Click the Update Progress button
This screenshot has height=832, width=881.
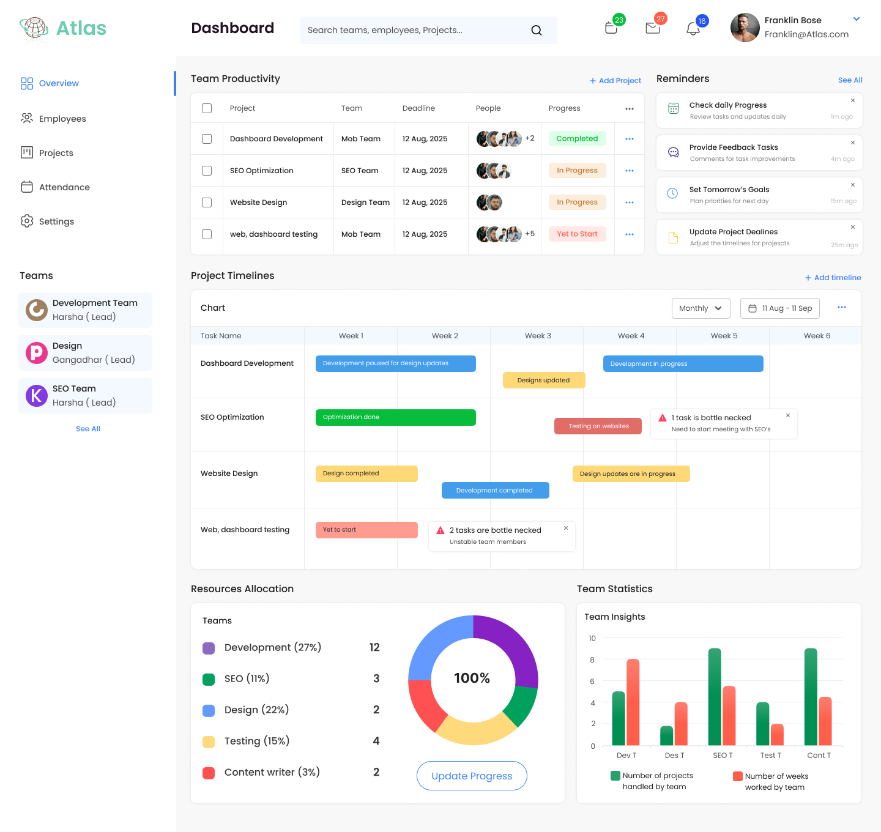pyautogui.click(x=472, y=776)
